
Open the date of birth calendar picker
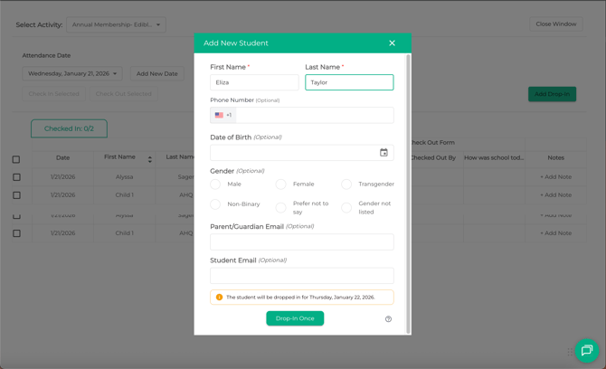(x=383, y=153)
